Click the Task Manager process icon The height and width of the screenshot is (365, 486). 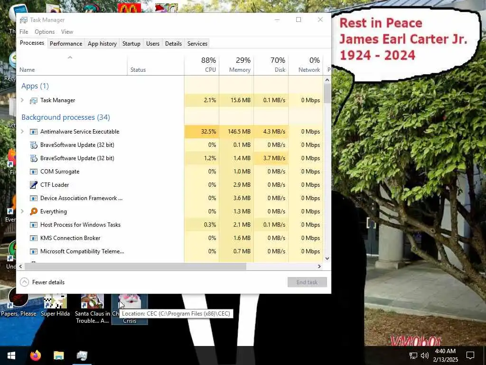coord(34,101)
